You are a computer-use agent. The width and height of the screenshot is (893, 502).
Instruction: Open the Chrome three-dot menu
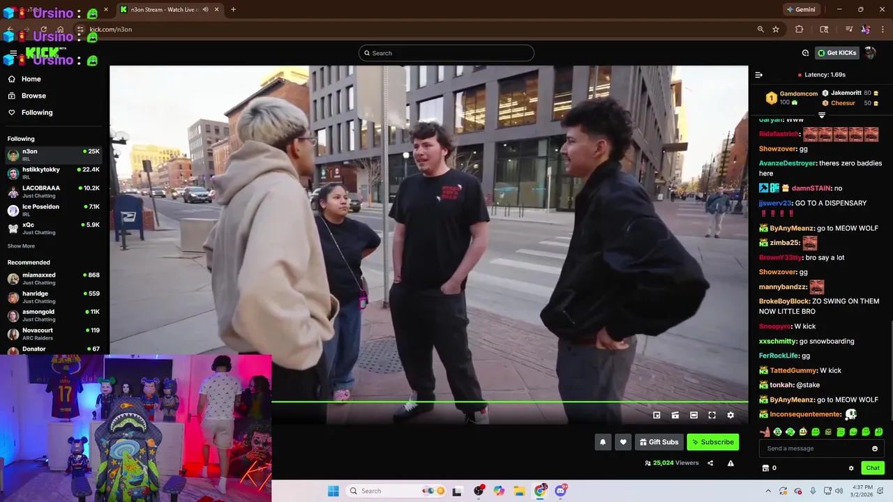(883, 29)
